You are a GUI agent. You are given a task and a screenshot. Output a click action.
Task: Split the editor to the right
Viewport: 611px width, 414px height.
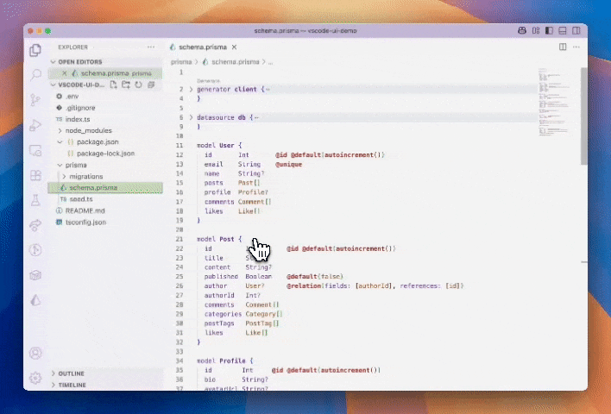point(563,47)
